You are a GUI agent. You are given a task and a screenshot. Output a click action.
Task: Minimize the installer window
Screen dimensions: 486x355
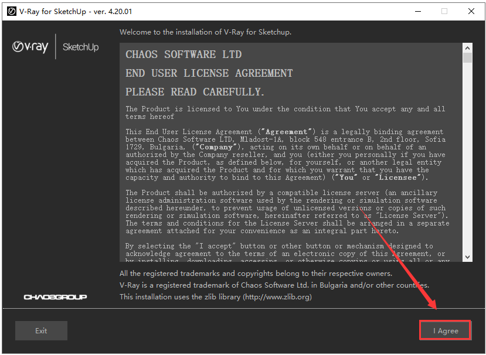418,12
